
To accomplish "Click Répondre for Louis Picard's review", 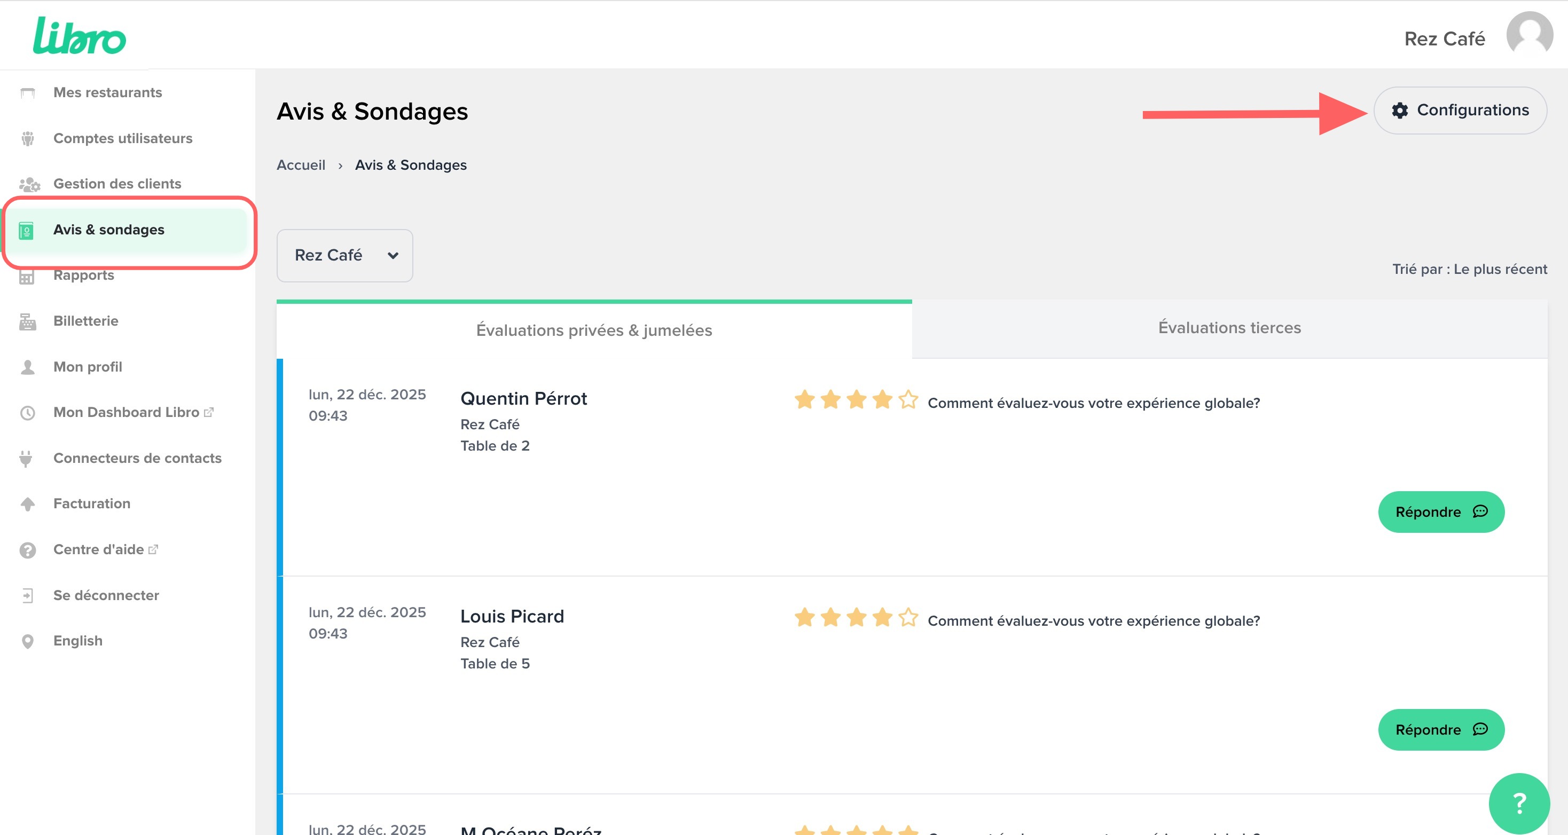I will pyautogui.click(x=1440, y=730).
